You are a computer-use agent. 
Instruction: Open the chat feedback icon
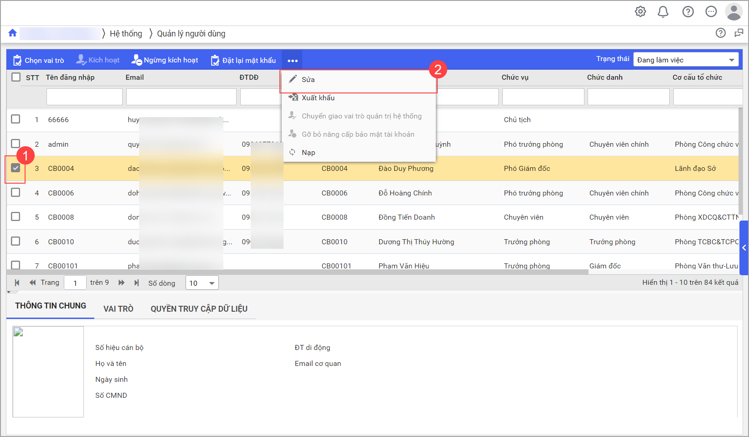[739, 33]
